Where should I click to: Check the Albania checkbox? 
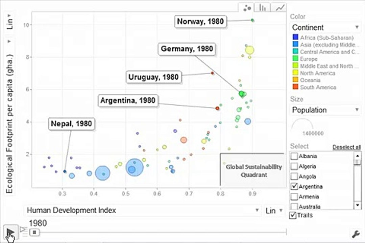[294, 156]
